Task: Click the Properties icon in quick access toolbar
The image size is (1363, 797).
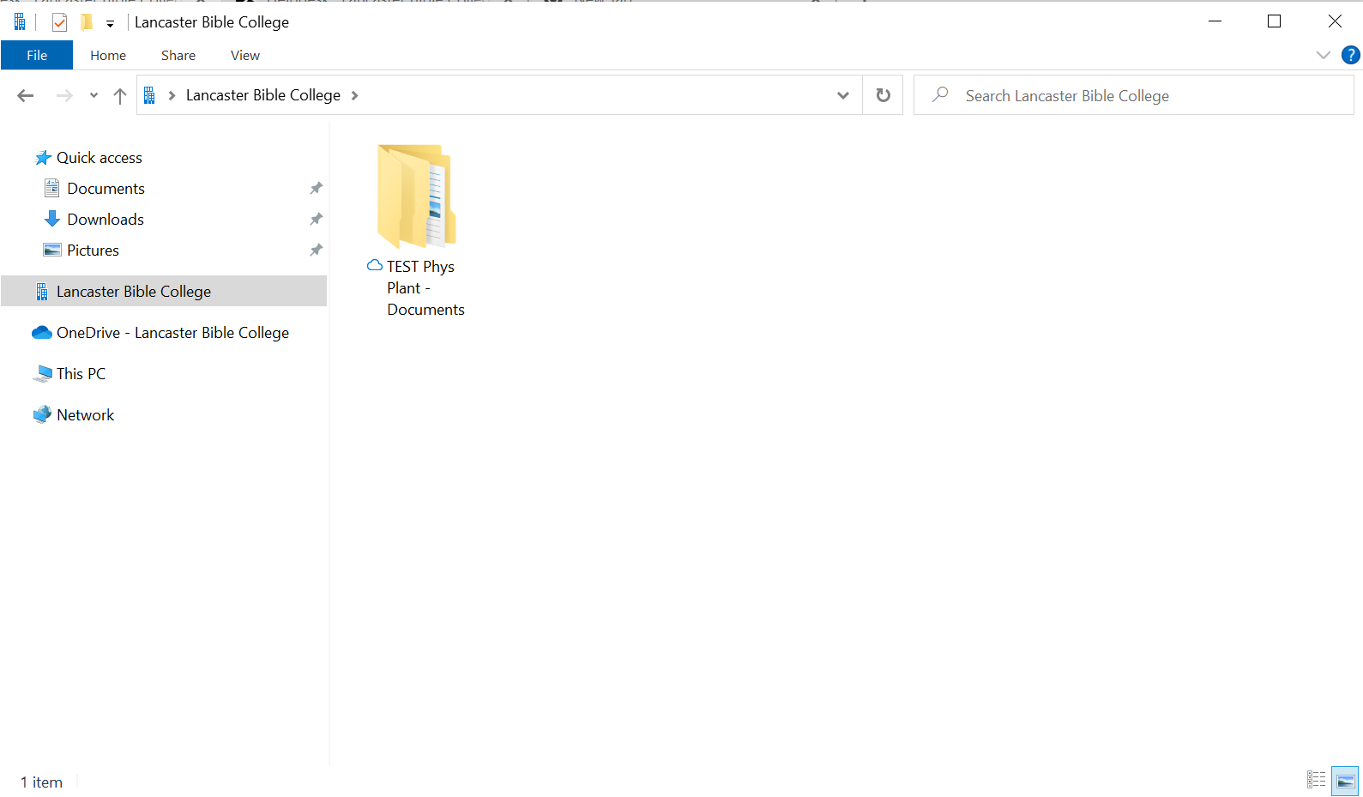Action: [x=59, y=22]
